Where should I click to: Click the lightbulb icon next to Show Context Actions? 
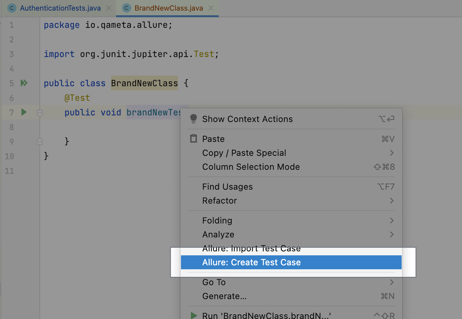coord(193,119)
